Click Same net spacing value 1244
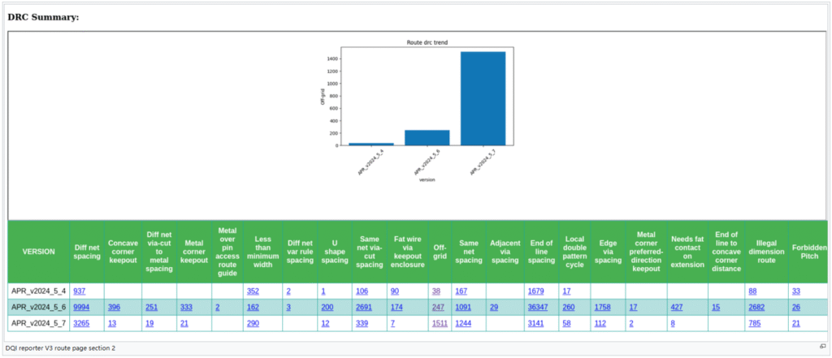Viewport: 832px width, 358px height. point(466,323)
